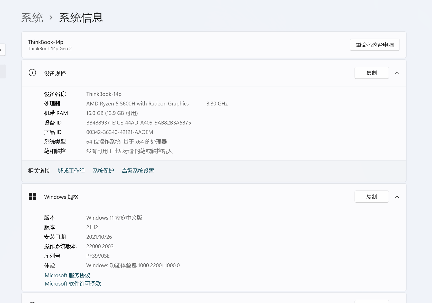432x303 pixels.
Task: Select device ID value BB488937-E1CE
Action: coord(139,123)
